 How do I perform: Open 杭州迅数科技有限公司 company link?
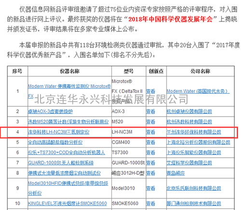(x=189, y=122)
